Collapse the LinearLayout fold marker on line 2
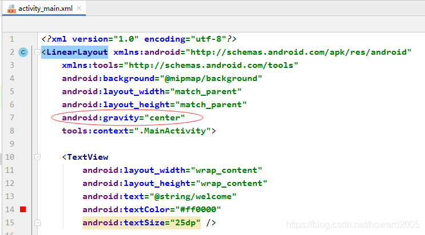This screenshot has width=425, height=235. pyautogui.click(x=37, y=52)
